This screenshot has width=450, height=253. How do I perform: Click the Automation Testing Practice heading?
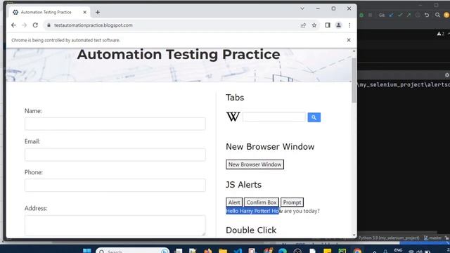coord(178,55)
